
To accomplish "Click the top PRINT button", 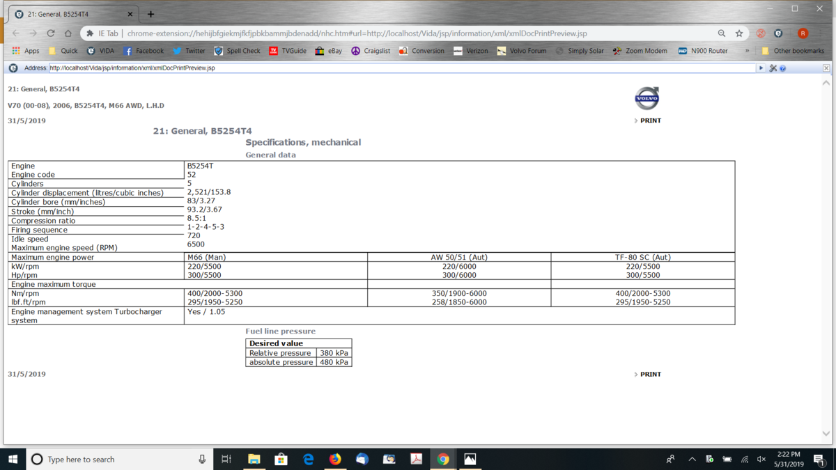I will pyautogui.click(x=650, y=120).
